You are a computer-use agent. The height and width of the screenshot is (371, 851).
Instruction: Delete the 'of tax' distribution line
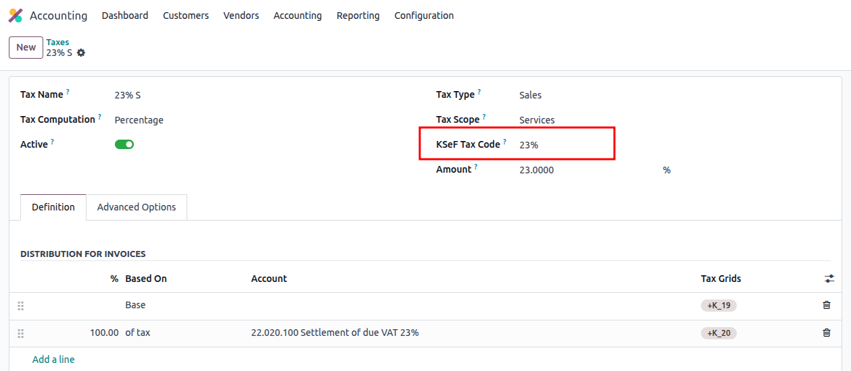tap(826, 333)
